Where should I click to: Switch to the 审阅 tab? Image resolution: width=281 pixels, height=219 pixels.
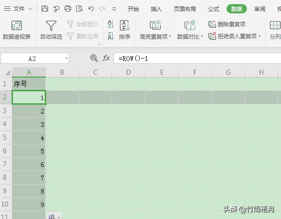(x=260, y=9)
